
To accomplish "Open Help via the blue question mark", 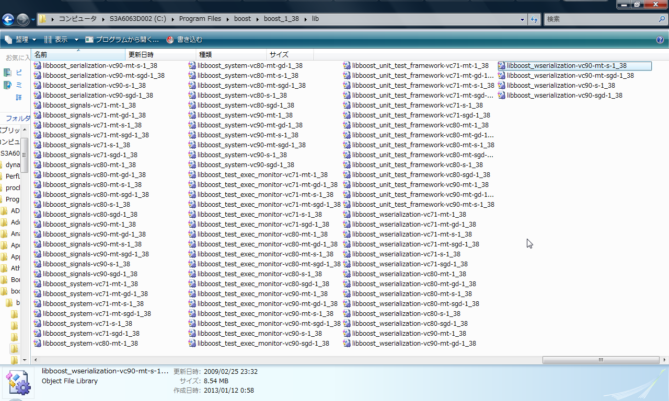I will click(660, 40).
